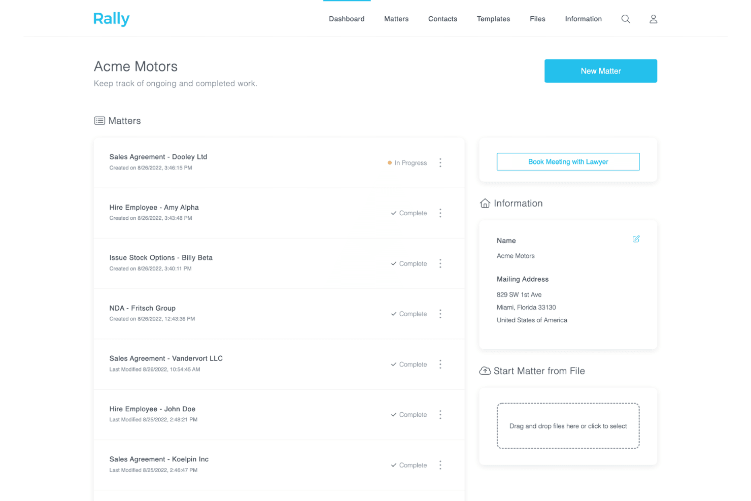Click 'Miami, Florida 33130' text
Screen dimensions: 751x501
coord(526,307)
